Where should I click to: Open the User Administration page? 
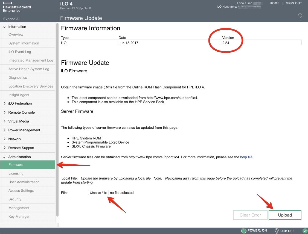(x=24, y=182)
